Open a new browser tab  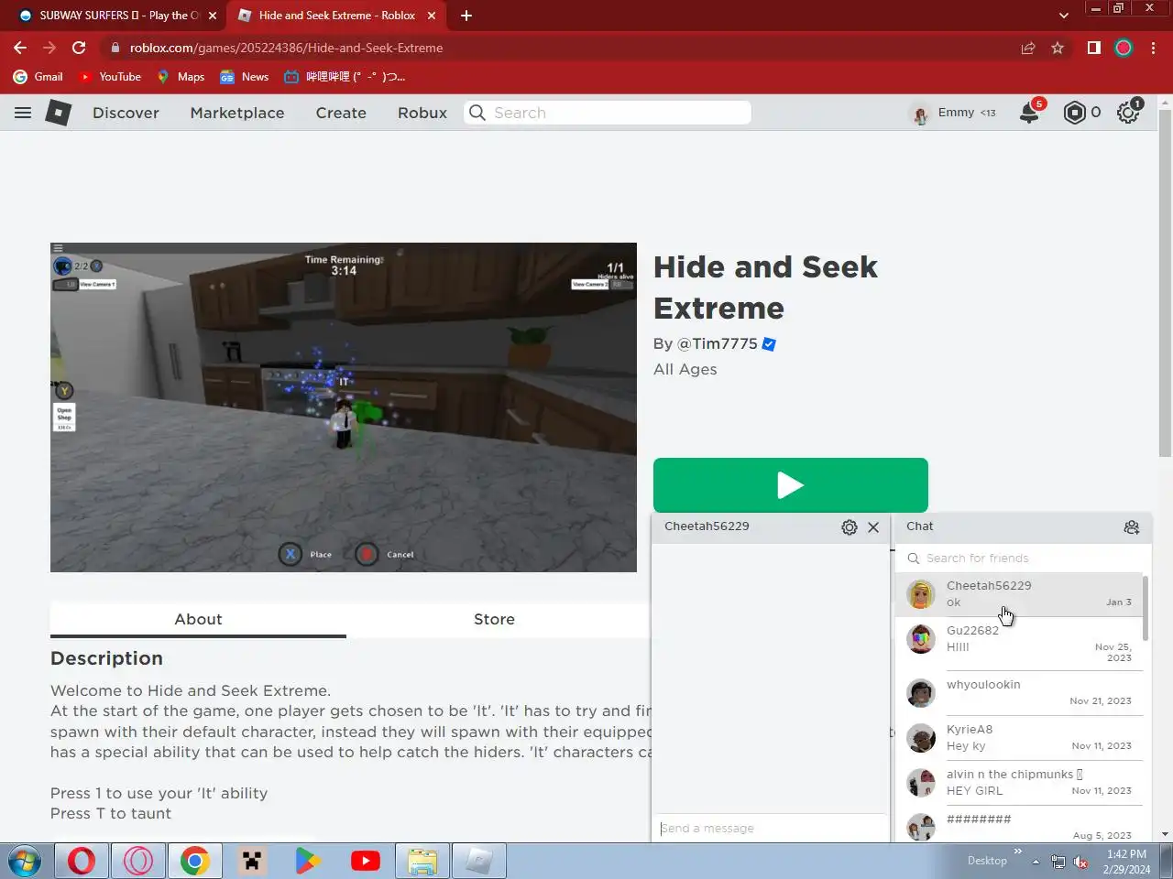[x=466, y=16]
